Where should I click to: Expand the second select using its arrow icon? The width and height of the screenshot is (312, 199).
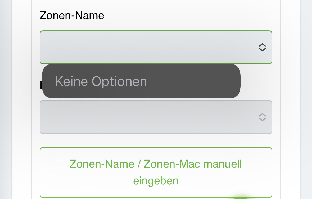262,117
